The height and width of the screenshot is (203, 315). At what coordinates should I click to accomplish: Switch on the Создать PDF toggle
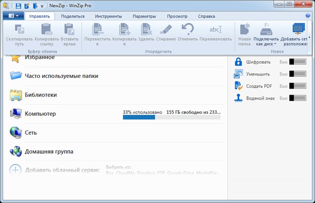pos(298,86)
